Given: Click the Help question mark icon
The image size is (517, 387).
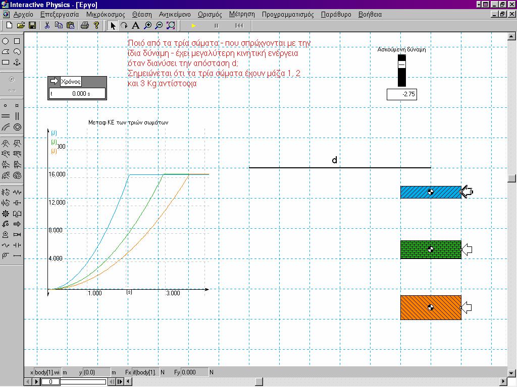Looking at the screenshot, I should pos(96,25).
